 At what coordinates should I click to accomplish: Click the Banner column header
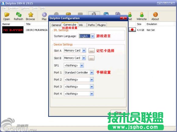pyautogui.click(x=13, y=24)
